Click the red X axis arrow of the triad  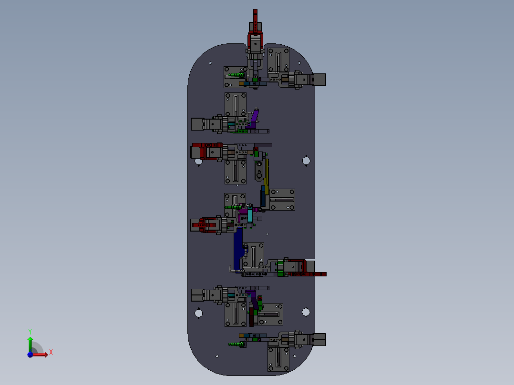pyautogui.click(x=40, y=355)
